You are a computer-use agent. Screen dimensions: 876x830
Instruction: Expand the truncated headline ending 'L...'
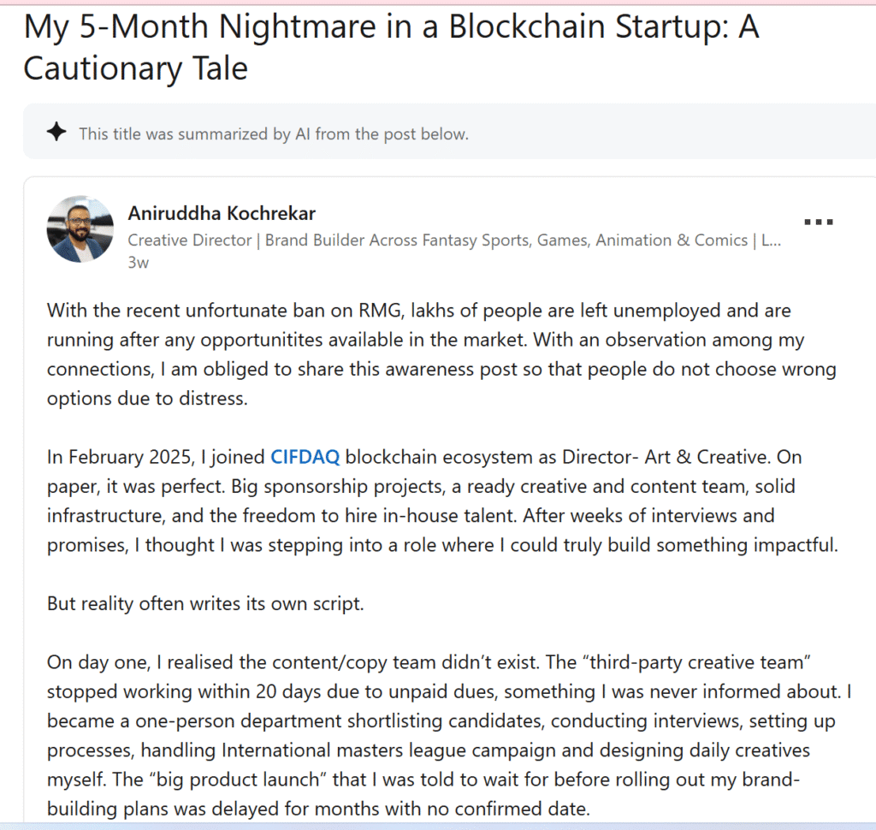click(x=769, y=240)
